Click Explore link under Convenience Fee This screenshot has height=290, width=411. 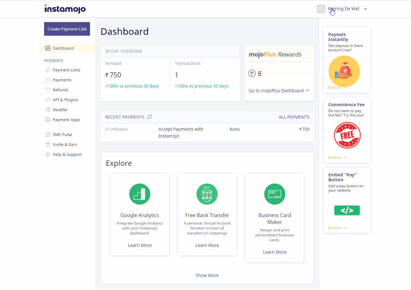pos(337,157)
